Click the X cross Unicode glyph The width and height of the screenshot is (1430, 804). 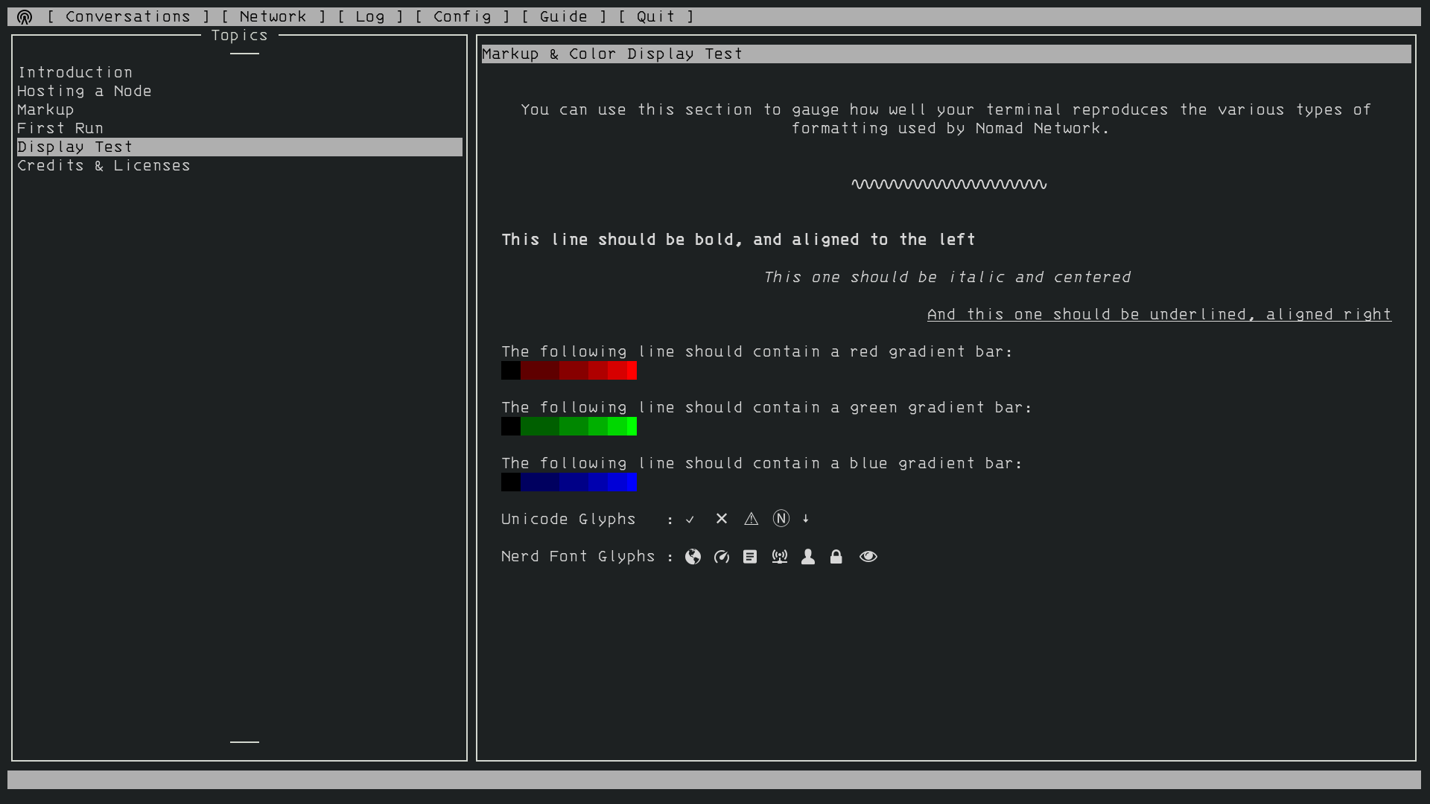click(x=721, y=519)
